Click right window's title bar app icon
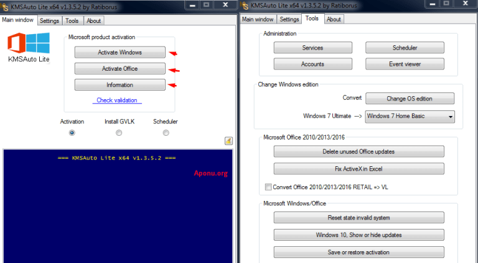Viewport: 478px width, 263px height. click(x=245, y=6)
